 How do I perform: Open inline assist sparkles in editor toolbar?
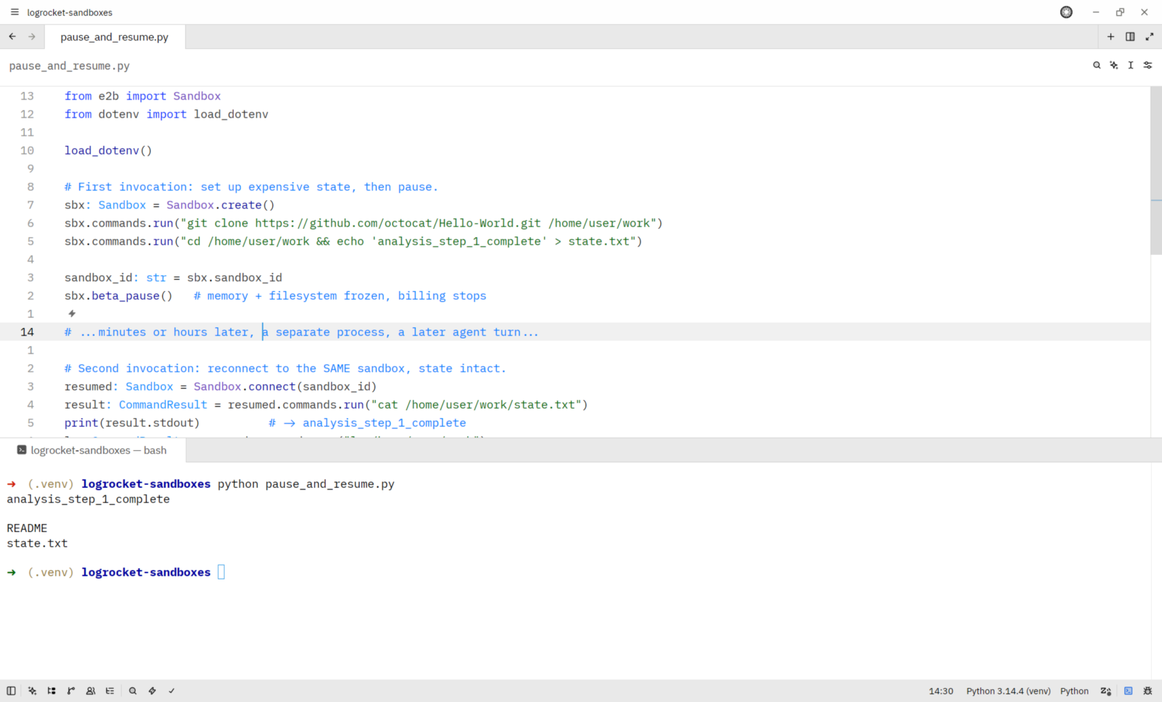pos(1114,65)
